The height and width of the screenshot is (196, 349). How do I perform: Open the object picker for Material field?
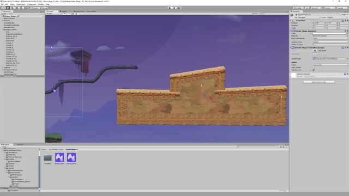[x=347, y=36]
